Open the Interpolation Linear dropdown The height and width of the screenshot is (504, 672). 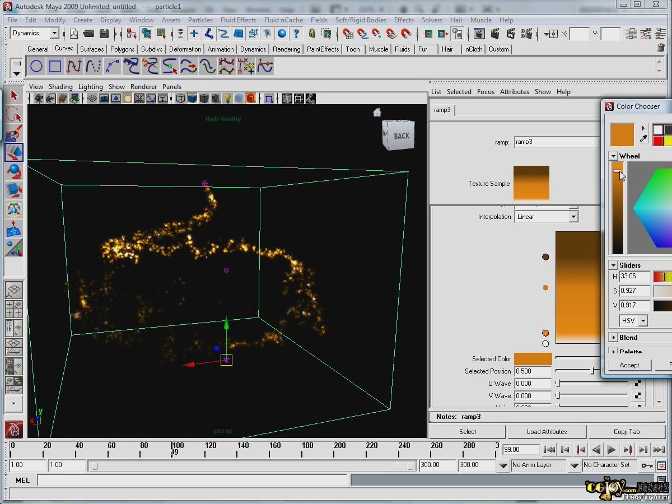(x=573, y=217)
